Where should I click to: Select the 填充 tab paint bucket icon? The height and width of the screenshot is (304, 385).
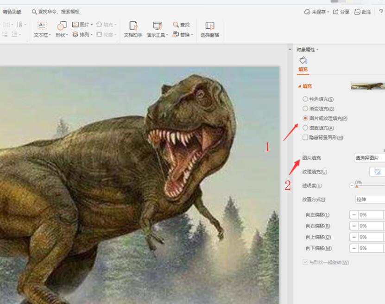[303, 60]
